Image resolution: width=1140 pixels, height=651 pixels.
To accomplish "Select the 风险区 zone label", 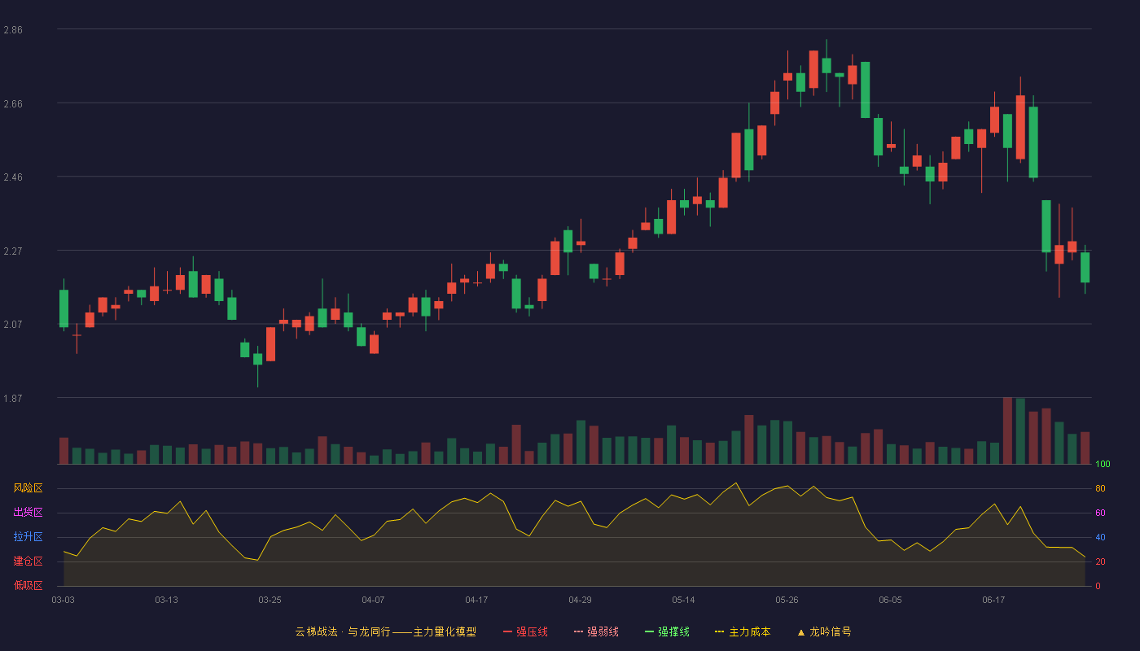I will point(28,488).
